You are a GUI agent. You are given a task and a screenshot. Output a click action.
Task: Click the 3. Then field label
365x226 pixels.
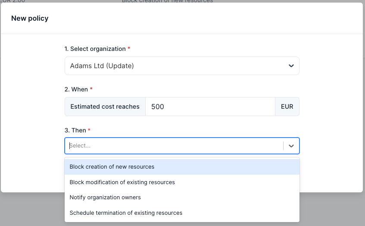tap(75, 130)
